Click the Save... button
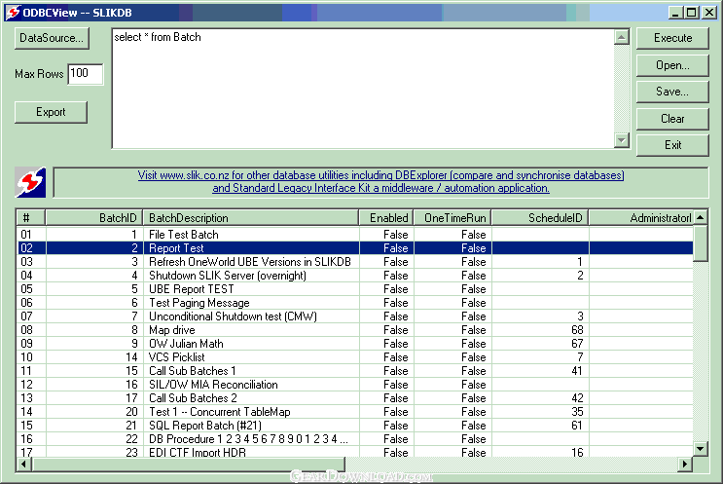Screen dimensions: 723x484 click(x=672, y=92)
